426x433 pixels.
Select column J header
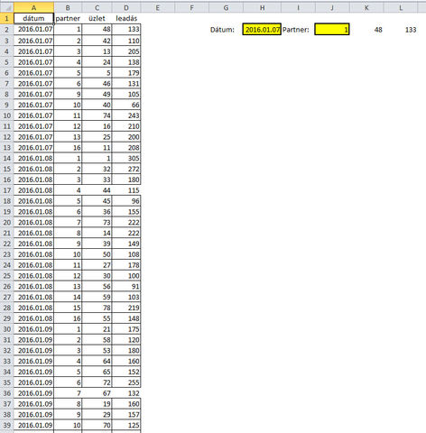click(x=332, y=7)
